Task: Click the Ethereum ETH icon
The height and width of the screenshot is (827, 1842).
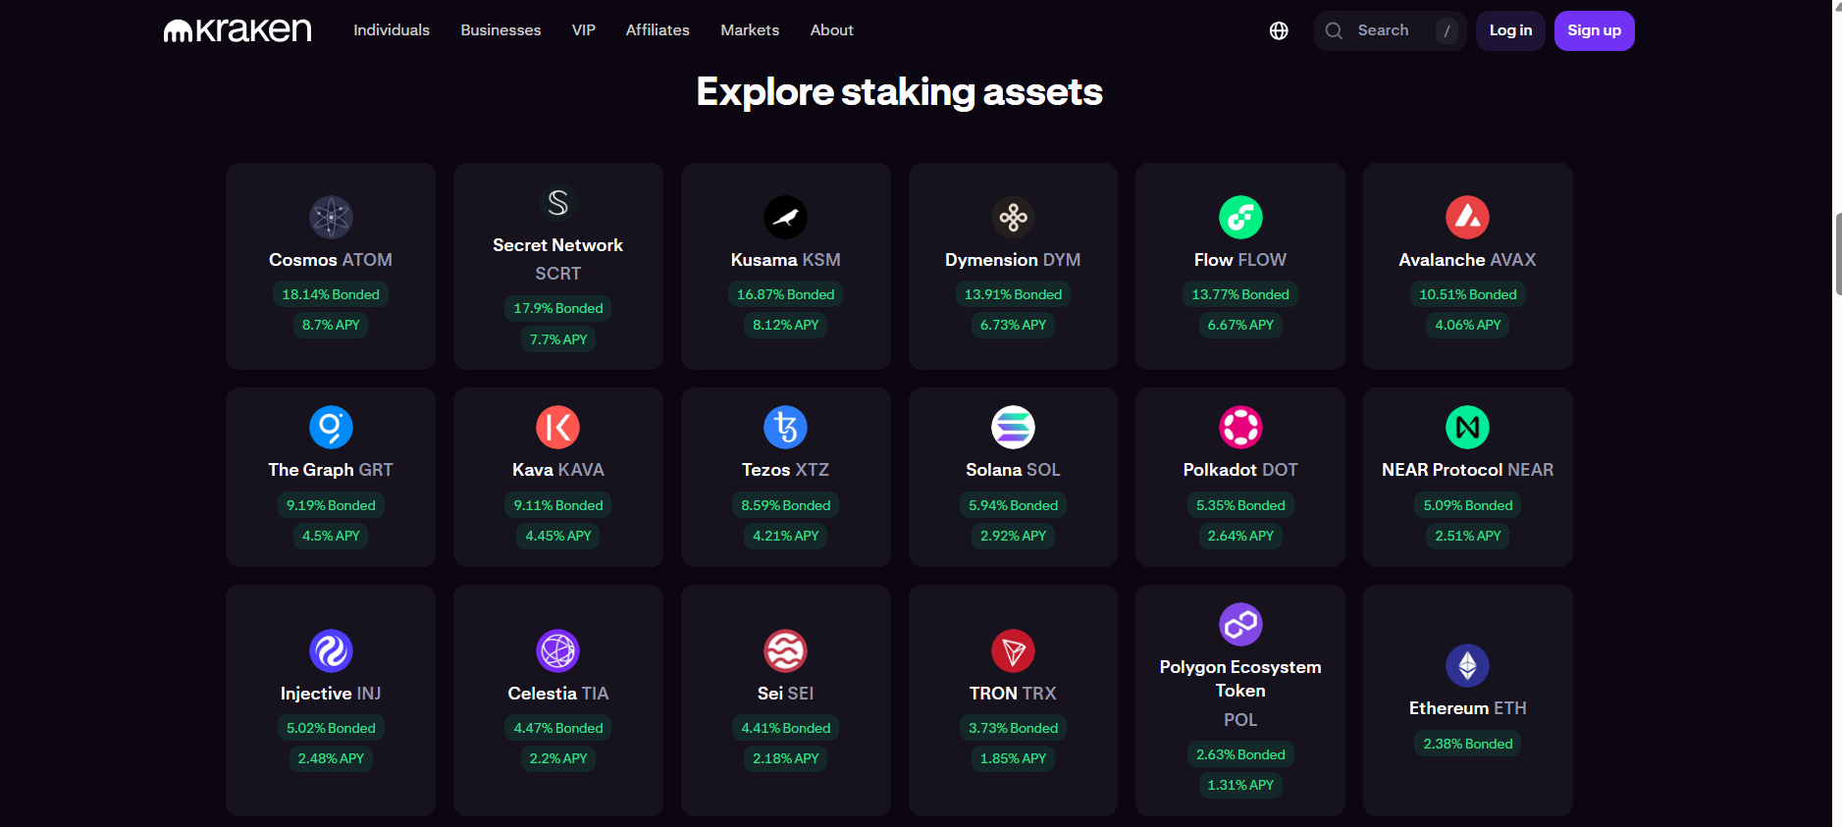Action: tap(1468, 666)
